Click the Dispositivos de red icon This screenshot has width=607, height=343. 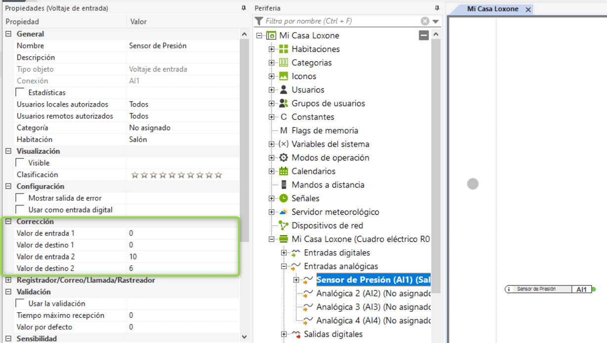283,226
